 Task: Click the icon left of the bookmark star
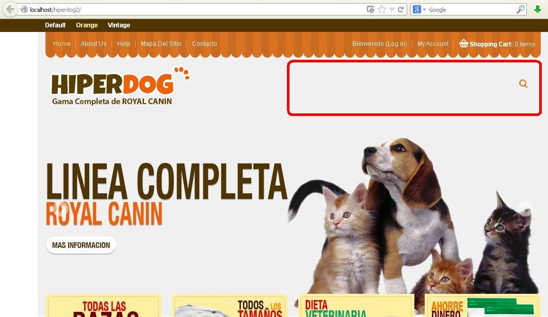coord(370,9)
